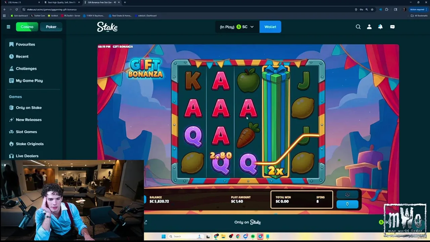Bookmark this page with the star icon
Screen dimensions: 430x242
pos(372,9)
